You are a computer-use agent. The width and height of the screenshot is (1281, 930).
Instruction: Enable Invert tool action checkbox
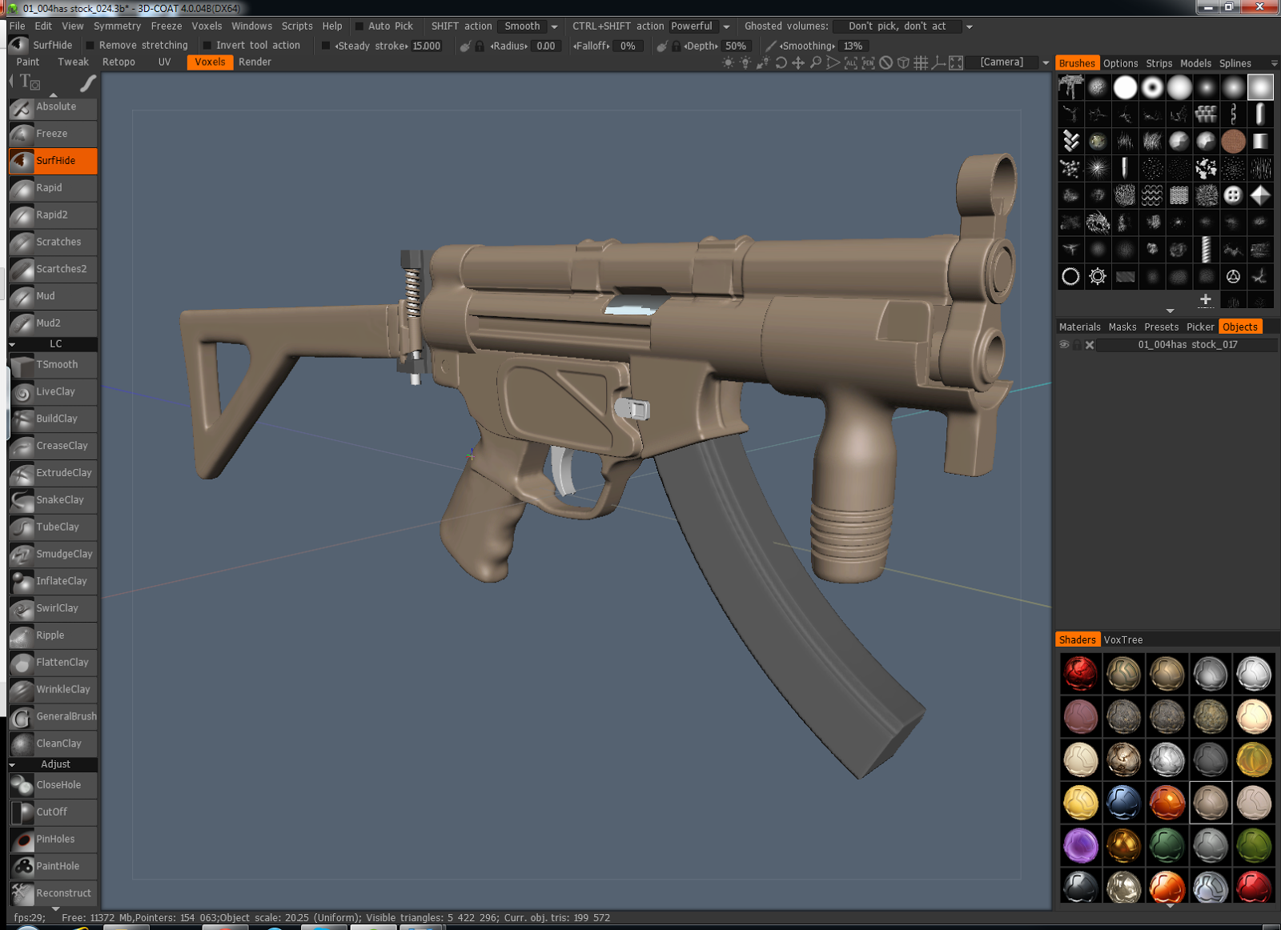click(x=207, y=46)
